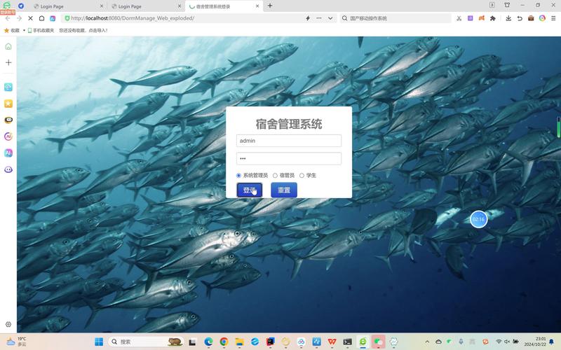The height and width of the screenshot is (350, 561).
Task: Click the browser downloads icon
Action: point(508,18)
